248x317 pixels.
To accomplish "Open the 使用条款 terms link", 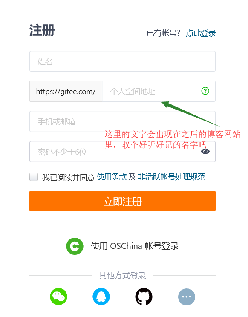I will [x=112, y=177].
